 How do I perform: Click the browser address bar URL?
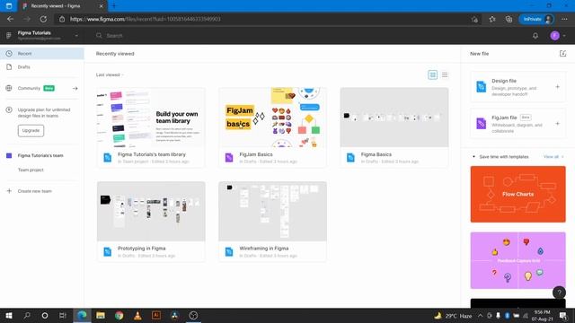(146, 19)
